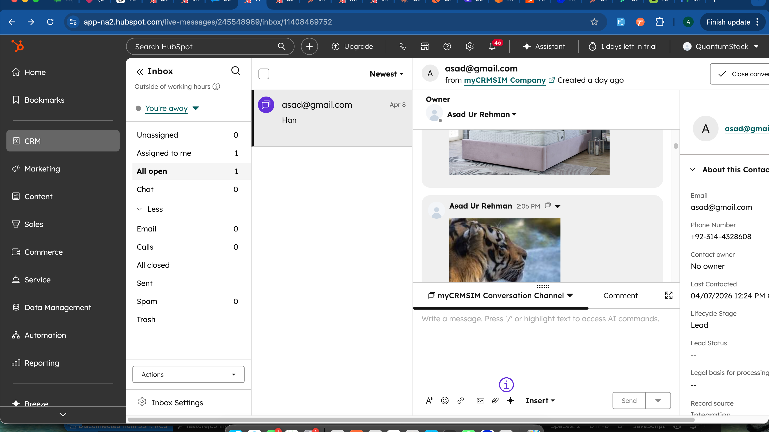Open the calling phone icon
Screen dimensions: 769x432
[403, 46]
